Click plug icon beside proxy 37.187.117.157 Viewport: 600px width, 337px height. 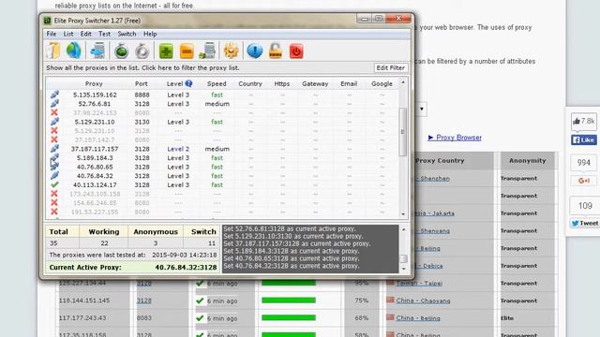click(54, 149)
